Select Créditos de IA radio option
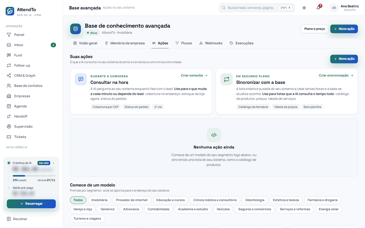 [x=9, y=163]
